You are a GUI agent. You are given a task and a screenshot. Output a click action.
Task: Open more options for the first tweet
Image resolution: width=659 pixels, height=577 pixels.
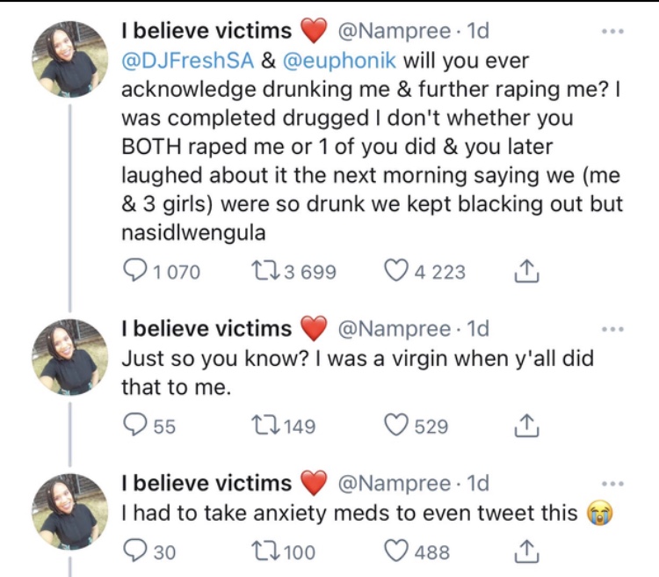click(612, 31)
